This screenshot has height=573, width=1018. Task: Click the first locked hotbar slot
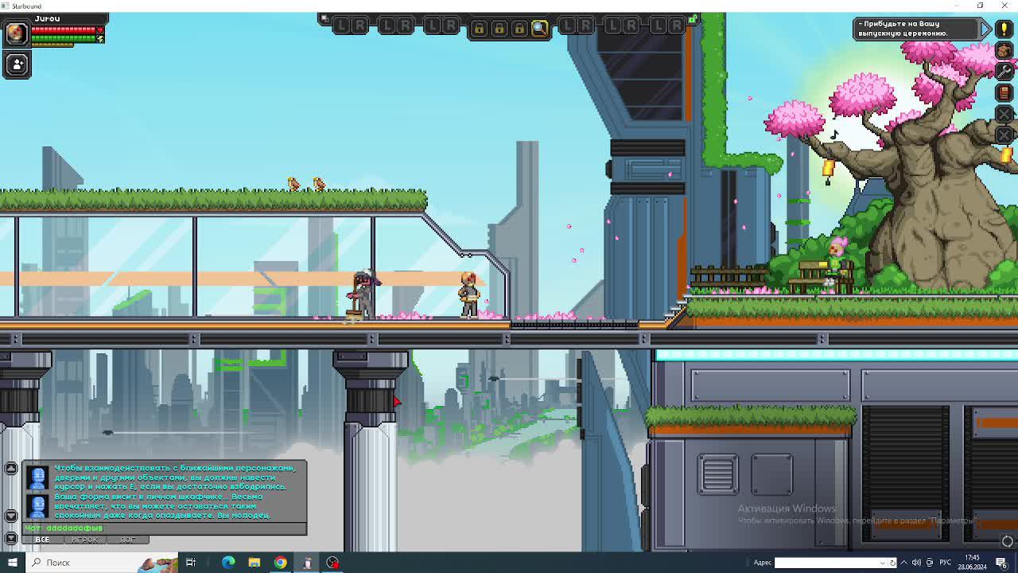[479, 29]
